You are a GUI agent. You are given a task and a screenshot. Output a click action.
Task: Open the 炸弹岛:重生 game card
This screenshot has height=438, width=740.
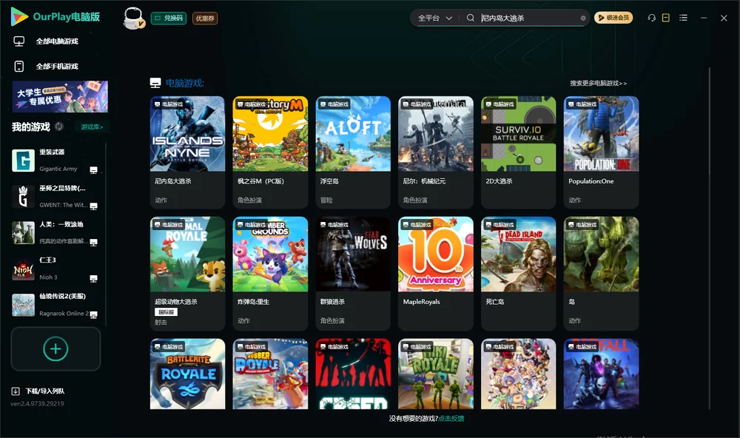pos(270,273)
